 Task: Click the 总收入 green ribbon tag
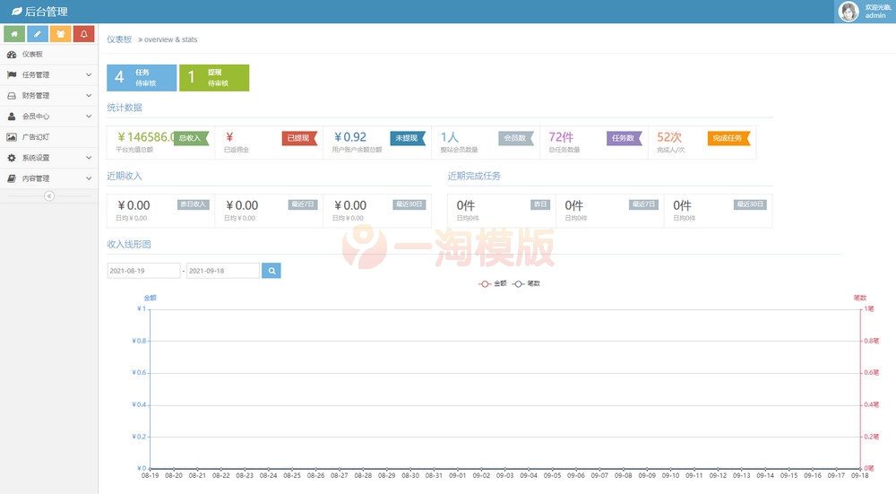tap(192, 138)
